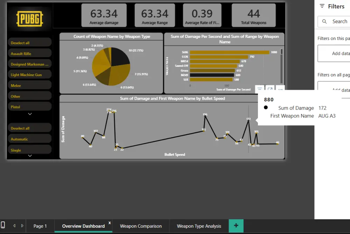The height and width of the screenshot is (234, 350).
Task: Click the mobile layout icon in status bar
Action: (x=3, y=226)
